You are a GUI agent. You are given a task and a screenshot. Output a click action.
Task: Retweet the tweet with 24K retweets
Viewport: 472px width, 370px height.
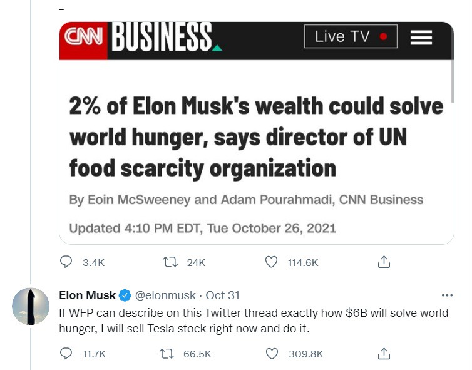[170, 262]
